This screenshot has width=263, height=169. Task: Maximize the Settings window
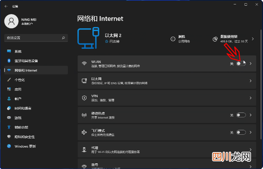click(x=246, y=4)
